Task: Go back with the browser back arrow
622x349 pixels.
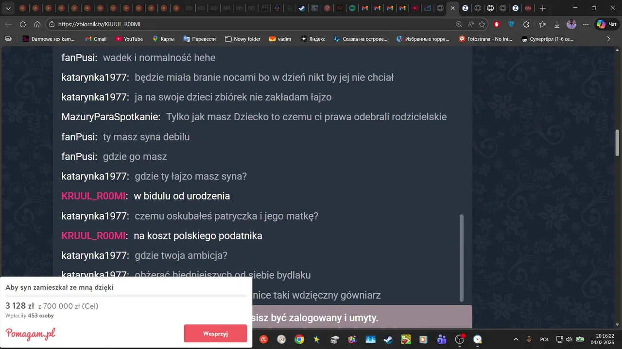Action: (8, 24)
